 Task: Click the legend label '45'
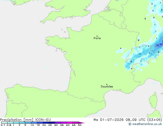[74, 125]
